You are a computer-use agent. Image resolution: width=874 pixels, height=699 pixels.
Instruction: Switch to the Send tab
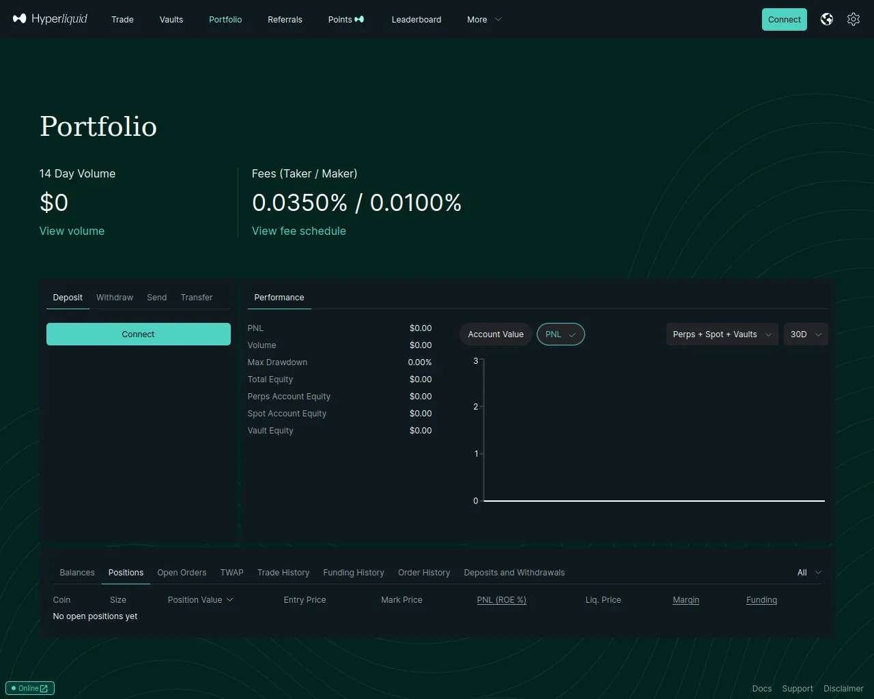click(x=157, y=298)
